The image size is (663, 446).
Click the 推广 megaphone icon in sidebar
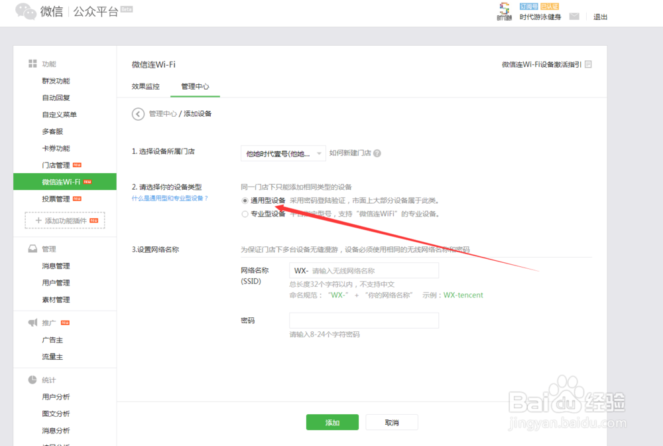[x=32, y=323]
